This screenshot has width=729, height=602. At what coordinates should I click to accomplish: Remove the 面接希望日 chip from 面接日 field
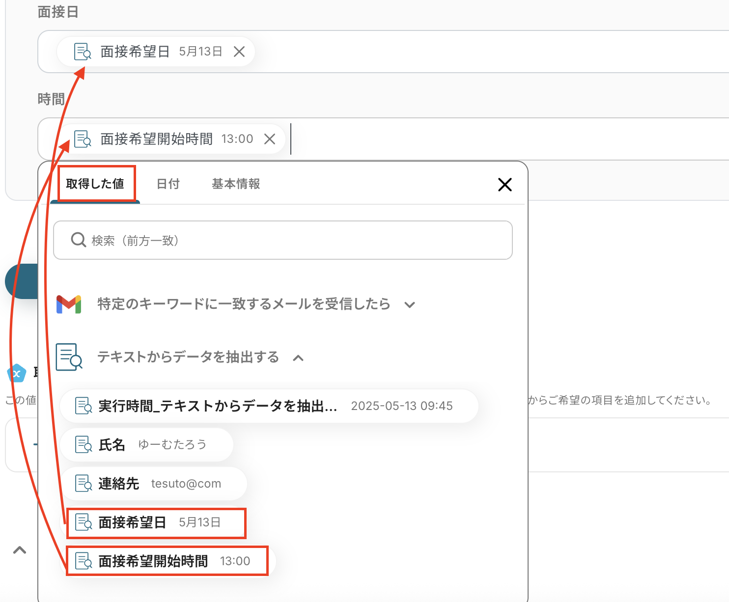tap(239, 52)
